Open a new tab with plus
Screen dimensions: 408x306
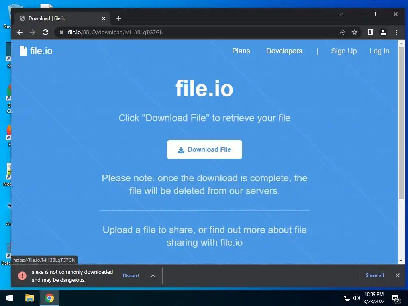coord(119,18)
